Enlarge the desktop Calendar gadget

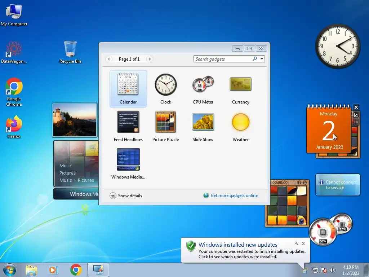(356, 115)
